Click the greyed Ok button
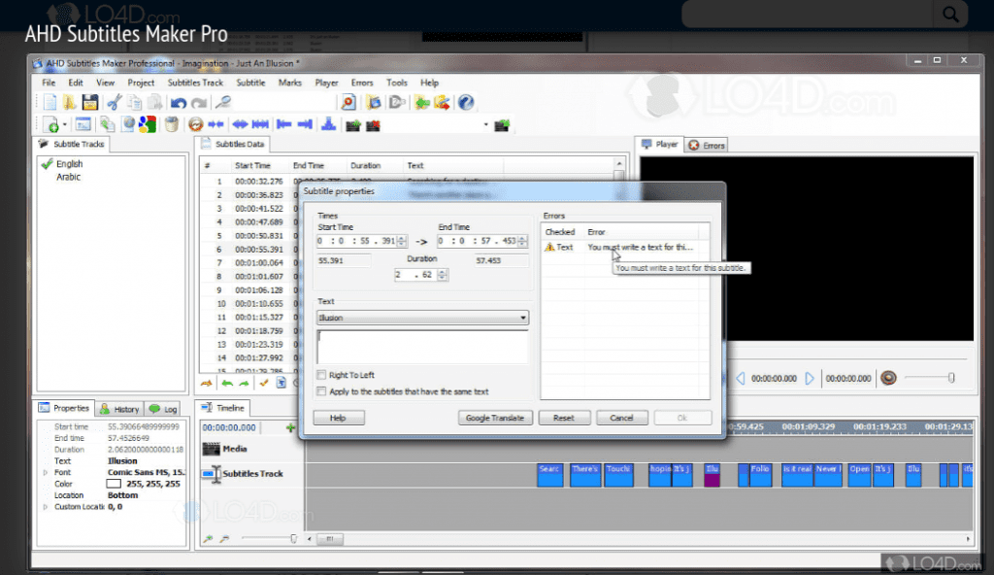Viewport: 994px width, 575px height. point(682,418)
